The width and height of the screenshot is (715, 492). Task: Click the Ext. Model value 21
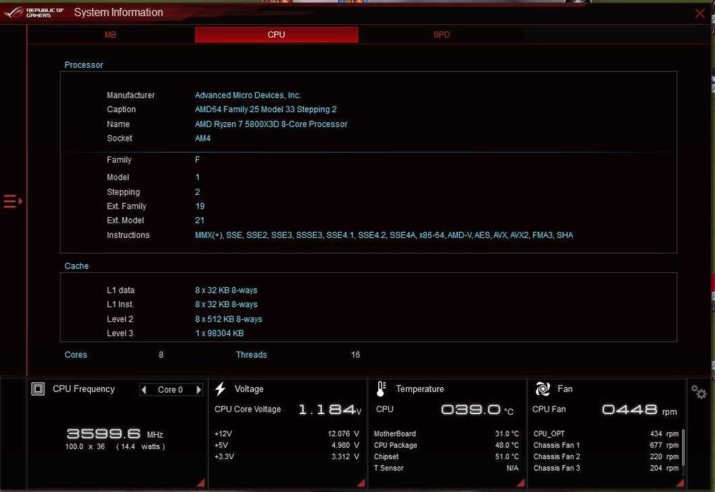click(199, 220)
